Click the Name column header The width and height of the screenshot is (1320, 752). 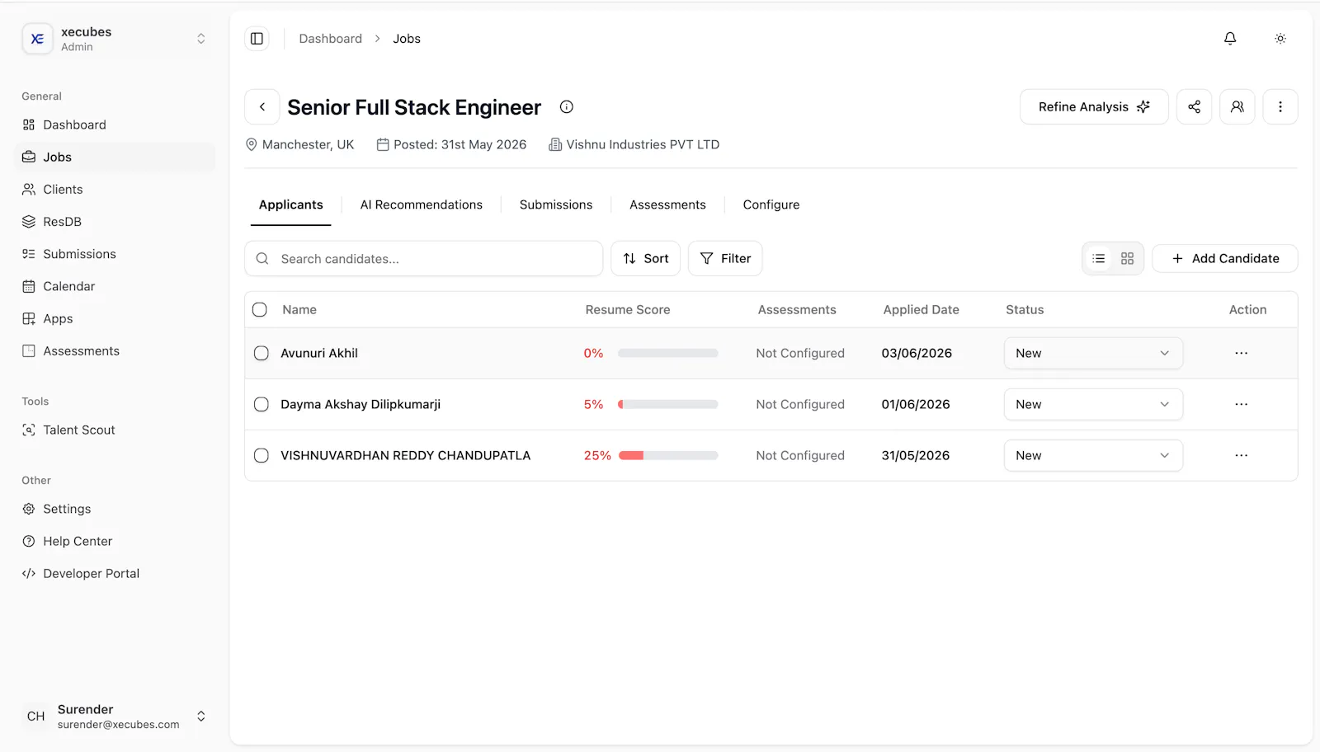point(299,310)
